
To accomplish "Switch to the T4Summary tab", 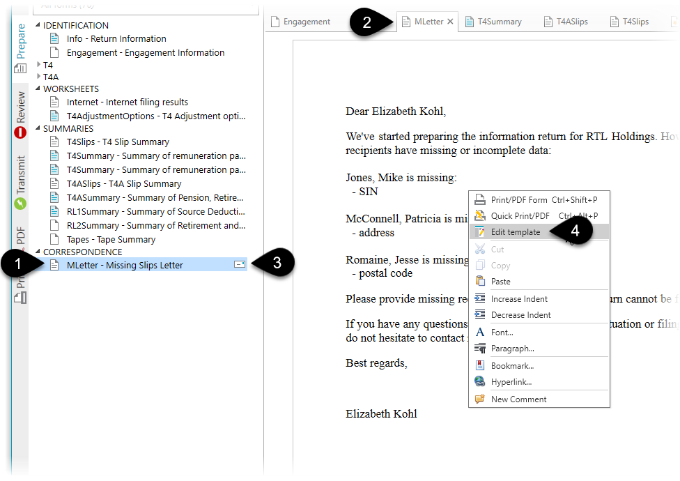I will (493, 22).
